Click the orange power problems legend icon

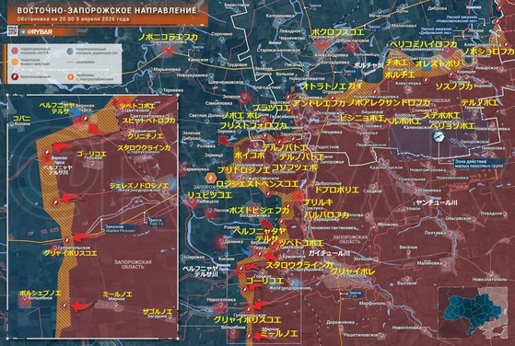click(71, 76)
